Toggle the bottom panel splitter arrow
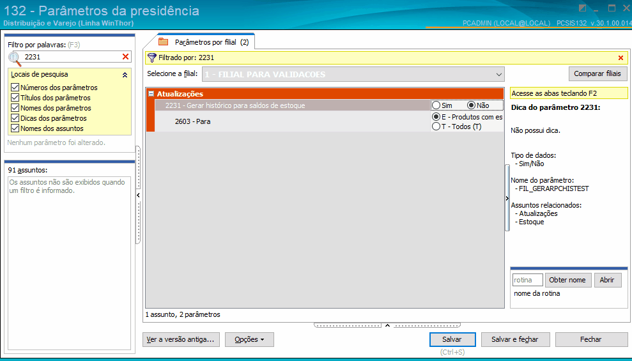This screenshot has height=361, width=632. (387, 325)
